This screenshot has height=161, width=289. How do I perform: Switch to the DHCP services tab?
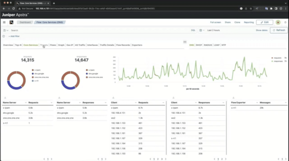199,45
